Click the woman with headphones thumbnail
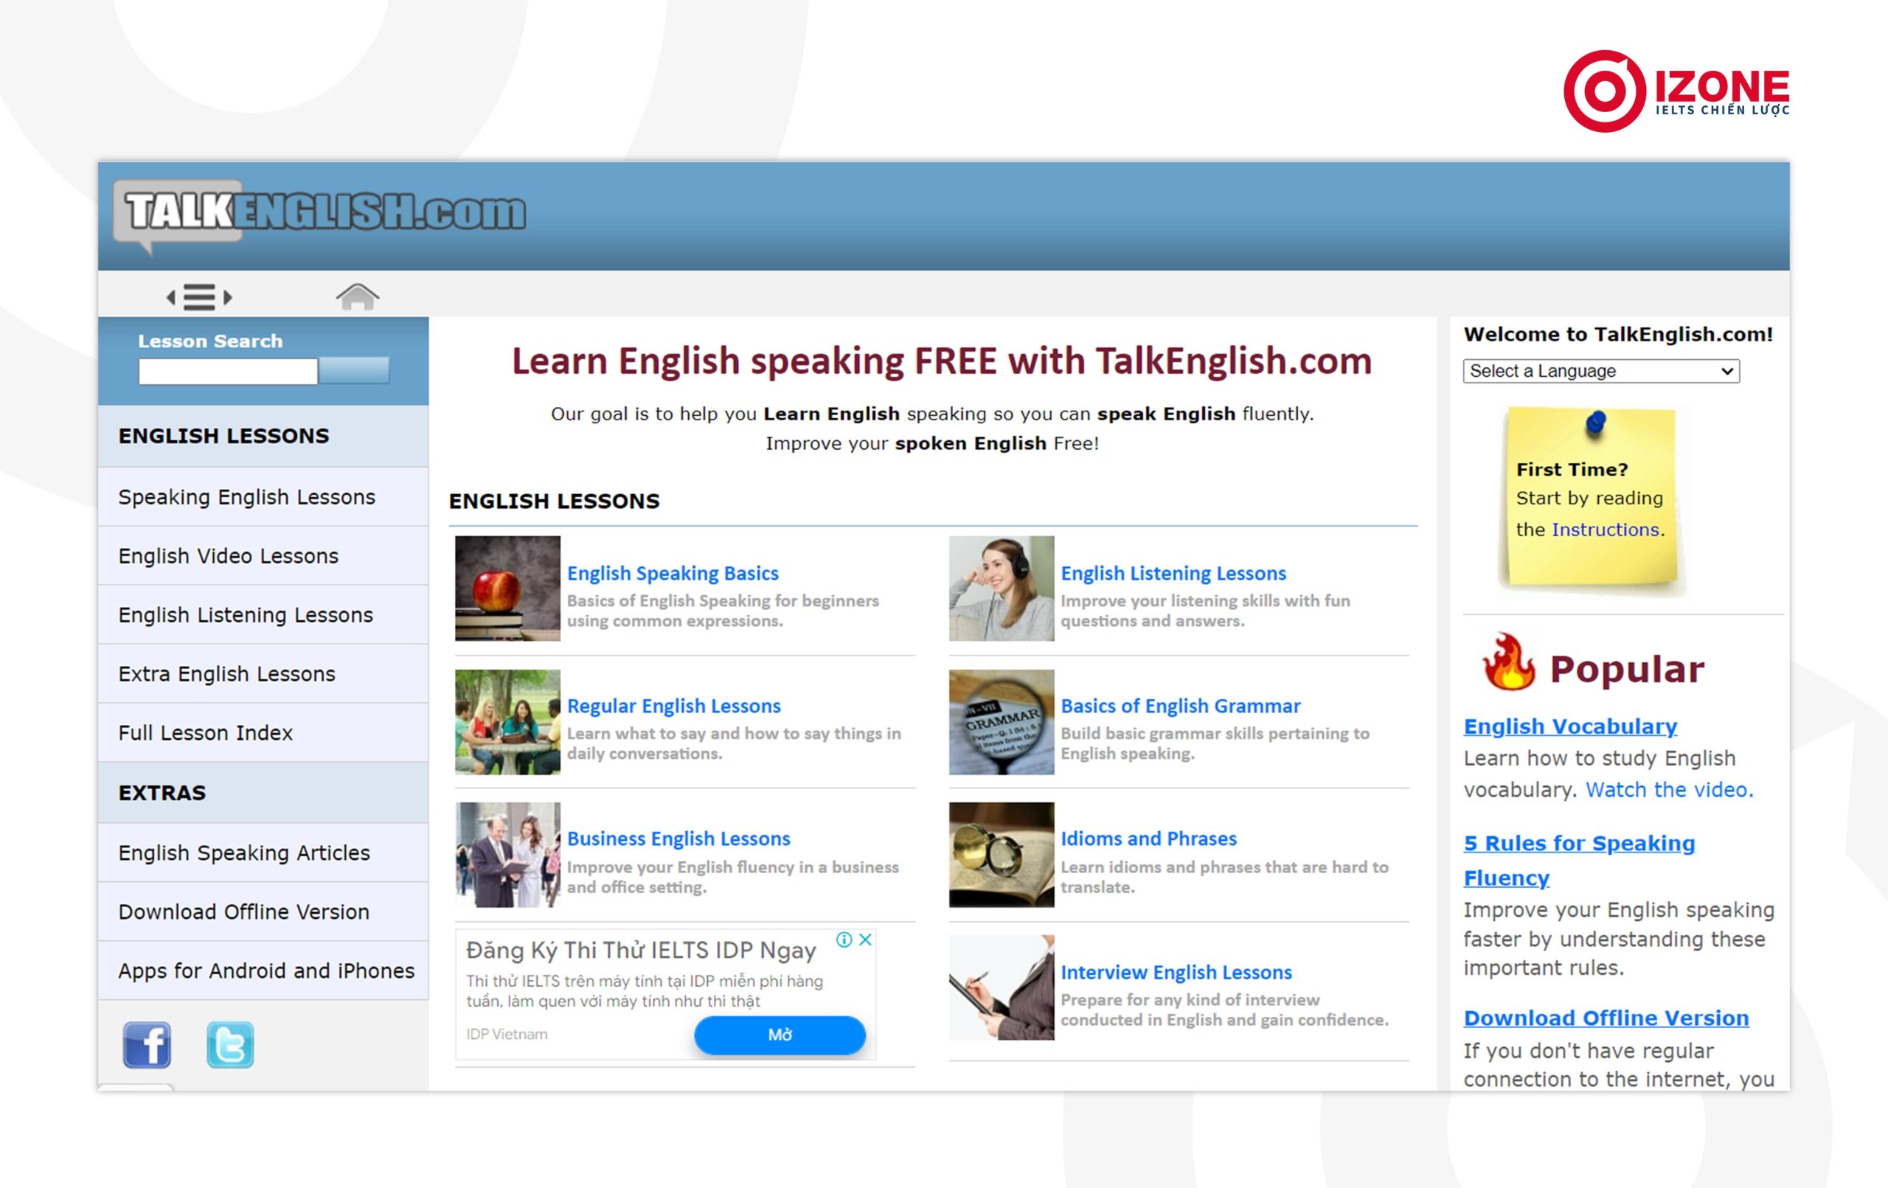The image size is (1888, 1188). tap(1002, 588)
